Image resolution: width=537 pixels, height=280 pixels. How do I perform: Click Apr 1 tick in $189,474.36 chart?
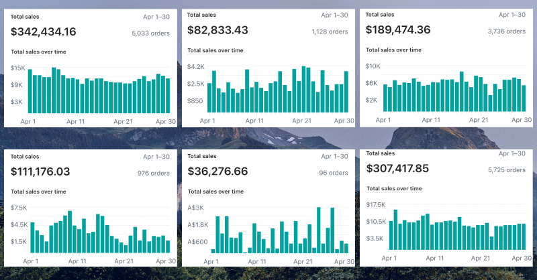383,120
